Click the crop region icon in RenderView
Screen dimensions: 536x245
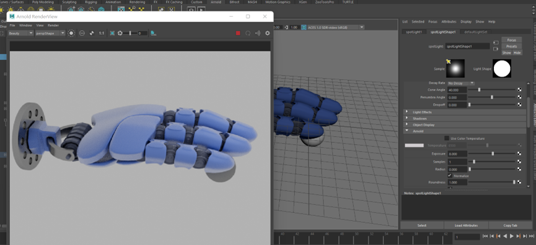[x=112, y=33]
